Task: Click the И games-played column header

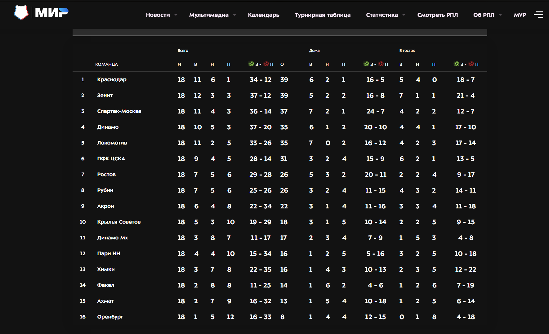Action: click(x=179, y=64)
